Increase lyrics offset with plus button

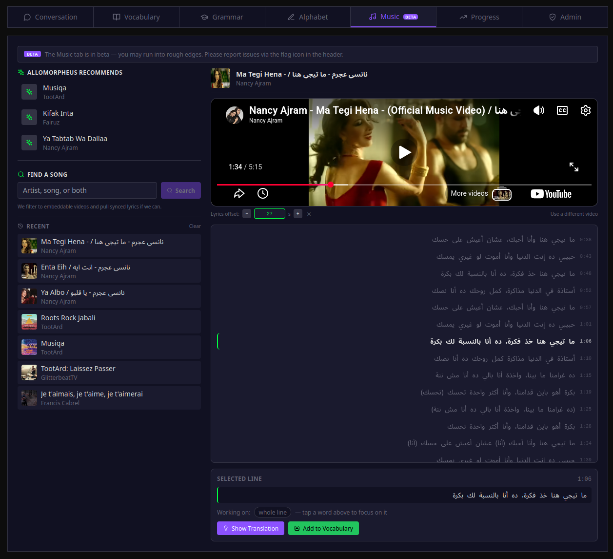[298, 214]
